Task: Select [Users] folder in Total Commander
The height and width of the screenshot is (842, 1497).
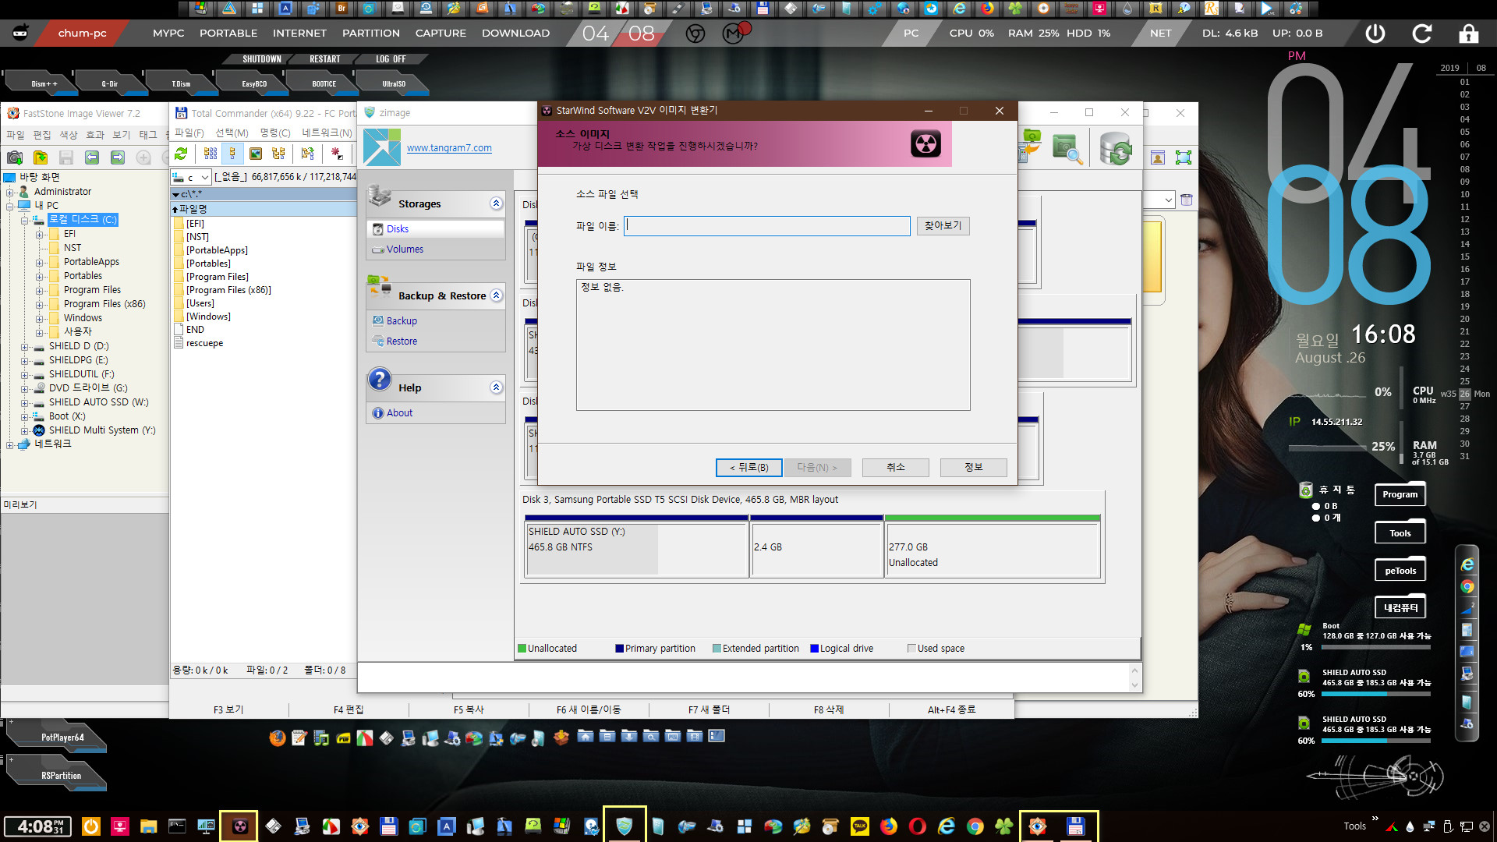Action: [200, 303]
